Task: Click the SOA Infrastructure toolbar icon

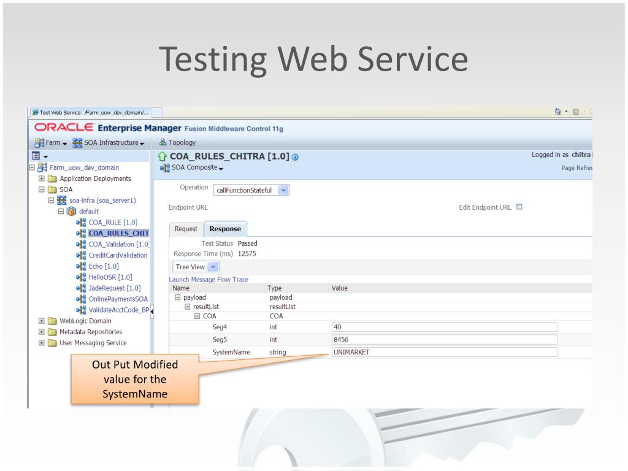Action: pyautogui.click(x=77, y=142)
